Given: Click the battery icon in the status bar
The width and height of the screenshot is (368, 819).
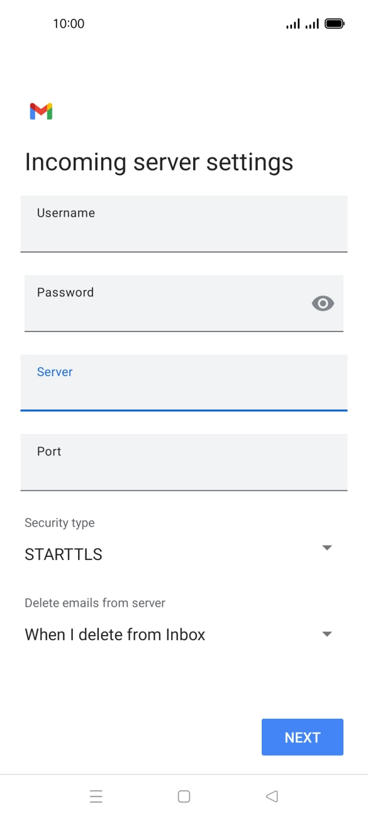Looking at the screenshot, I should click(x=333, y=23).
